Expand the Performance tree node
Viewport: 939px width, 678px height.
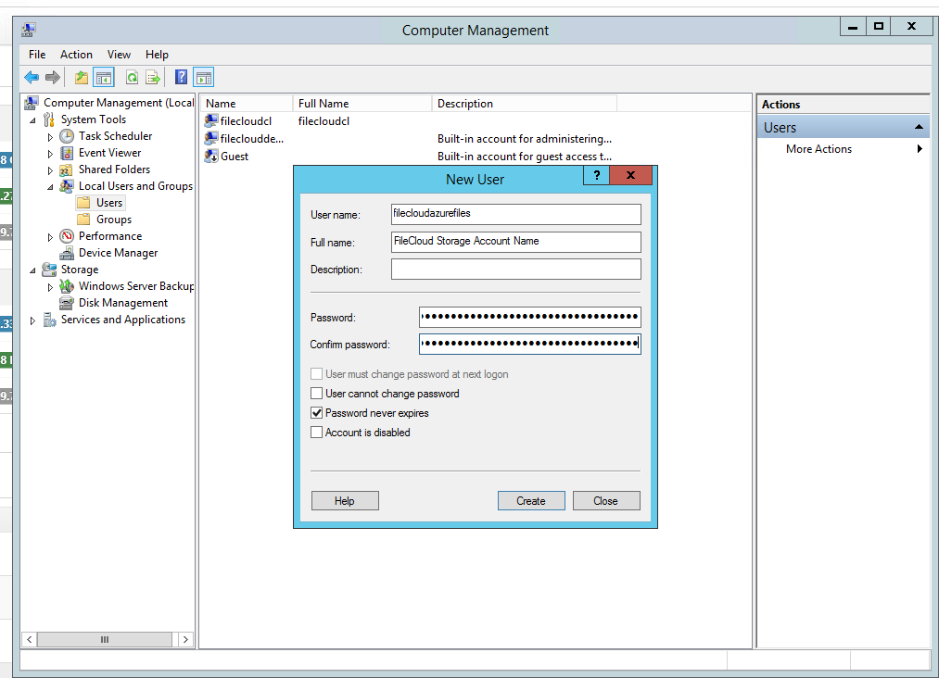pos(50,235)
